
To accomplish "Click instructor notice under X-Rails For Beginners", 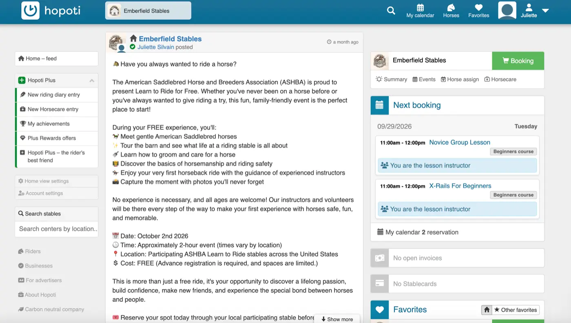I will 457,209.
